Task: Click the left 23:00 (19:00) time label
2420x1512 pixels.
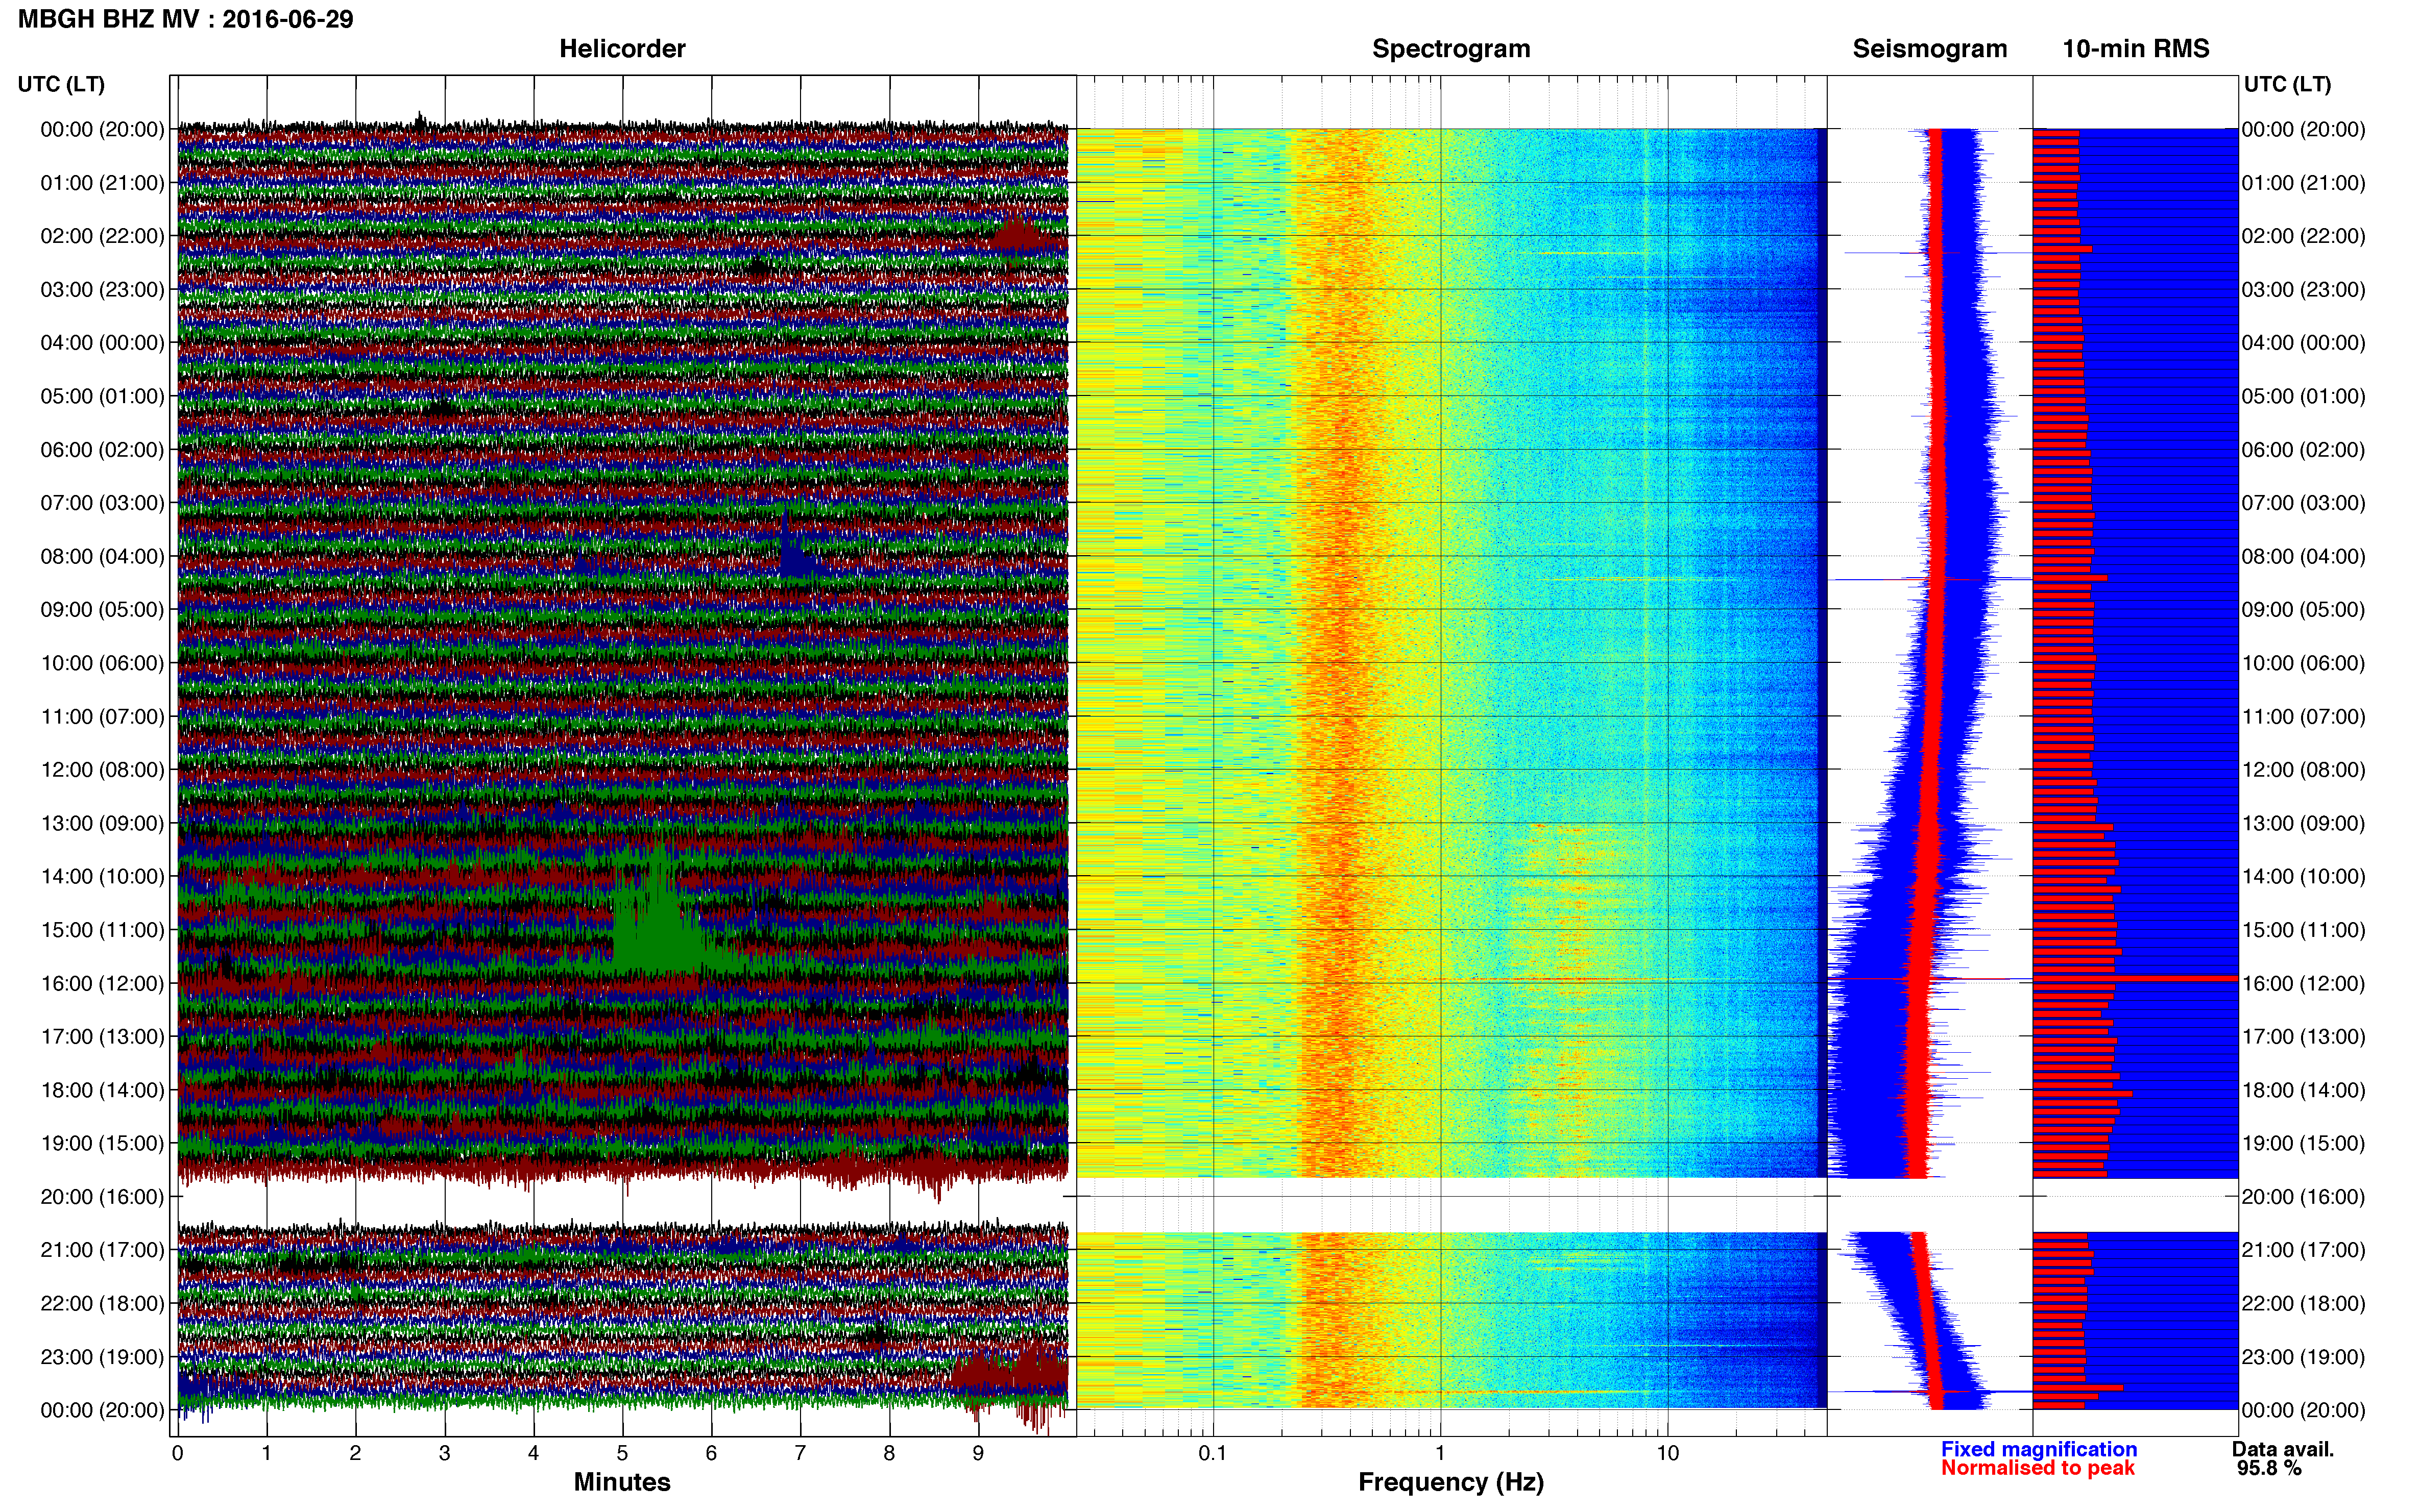Action: pos(102,1357)
